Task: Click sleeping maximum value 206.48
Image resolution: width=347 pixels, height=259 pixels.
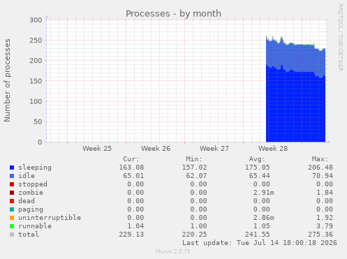Action: [x=320, y=168]
